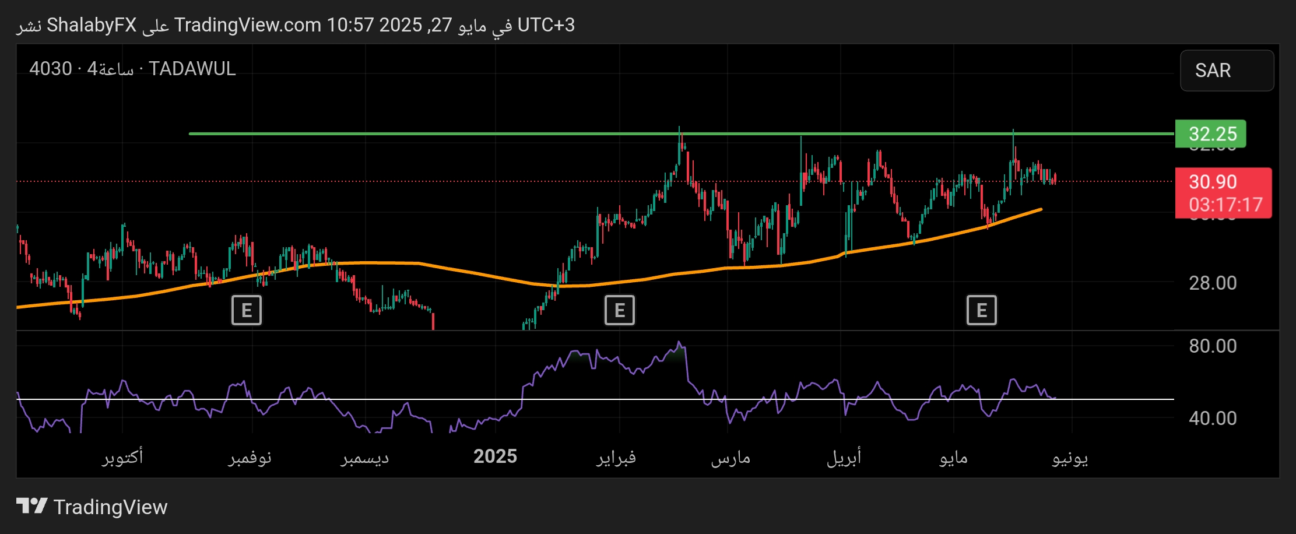This screenshot has height=534, width=1296.
Task: Click the earnings E marker near February
Action: [619, 310]
